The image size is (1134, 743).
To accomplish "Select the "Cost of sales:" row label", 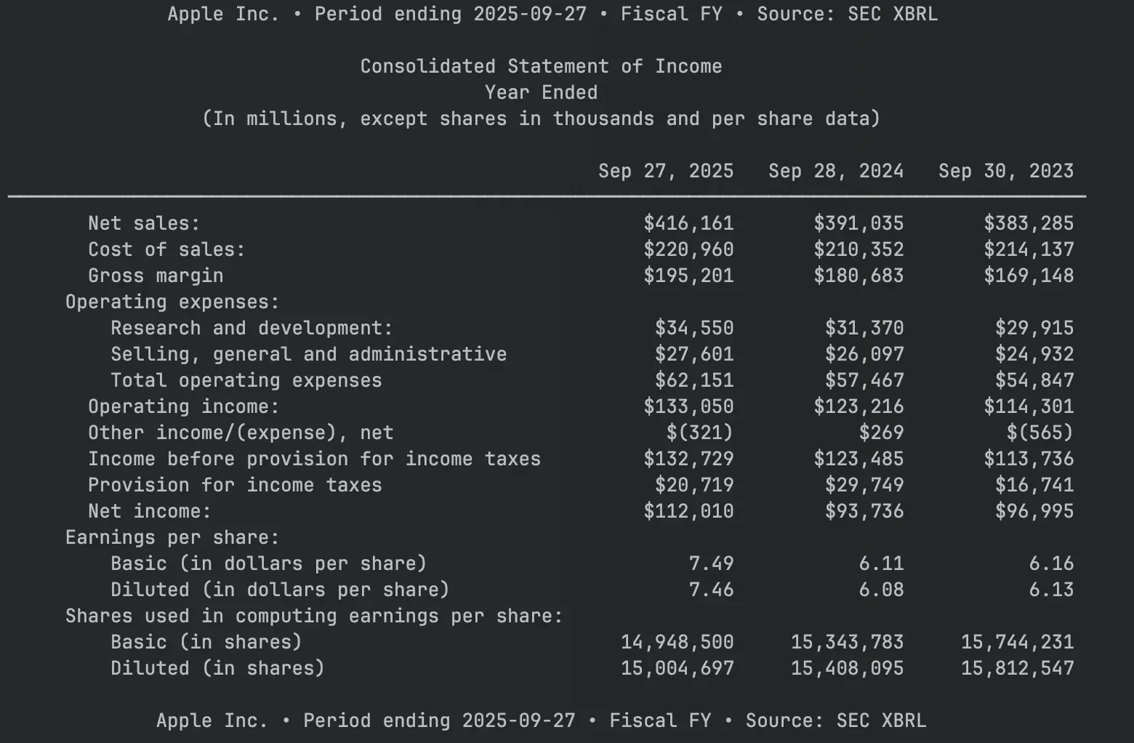I will [166, 249].
